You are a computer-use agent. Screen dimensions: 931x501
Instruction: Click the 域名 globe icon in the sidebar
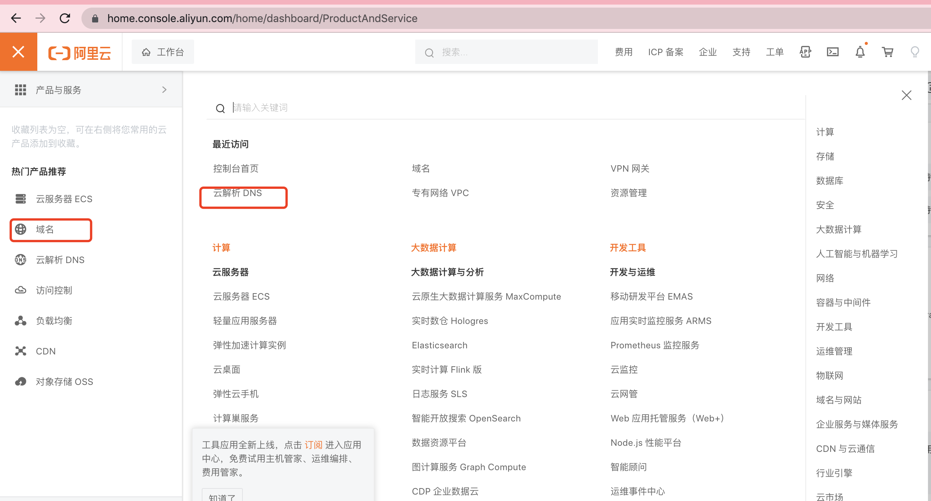pos(21,229)
